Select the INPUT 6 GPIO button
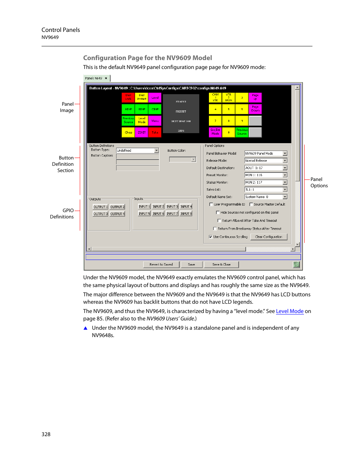 pos(158,214)
